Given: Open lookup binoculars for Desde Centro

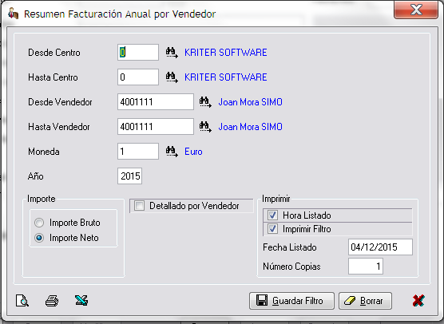Looking at the screenshot, I should pos(172,53).
